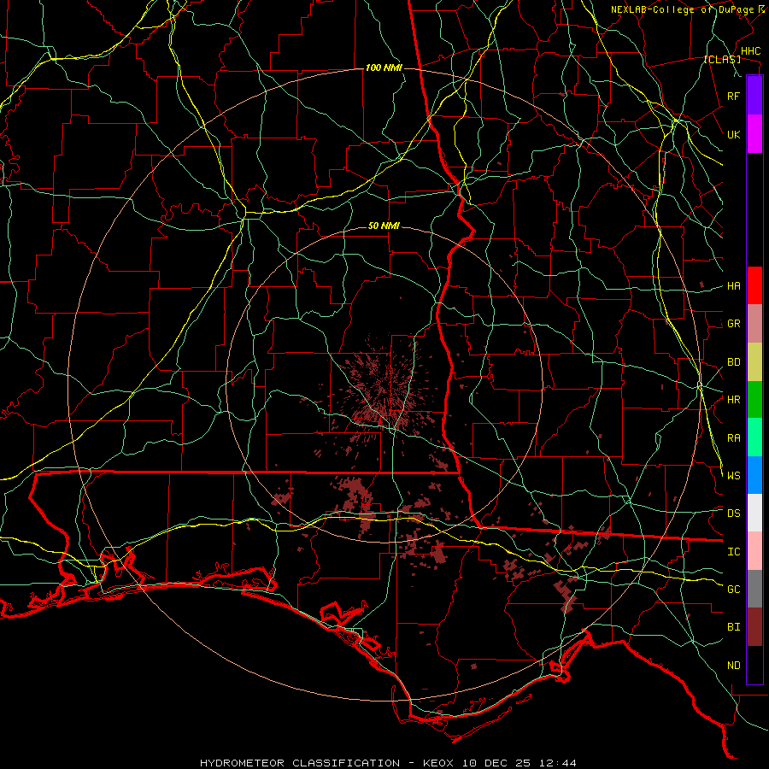Click the 50 NMI range ring label
This screenshot has width=769, height=769.
pos(384,226)
